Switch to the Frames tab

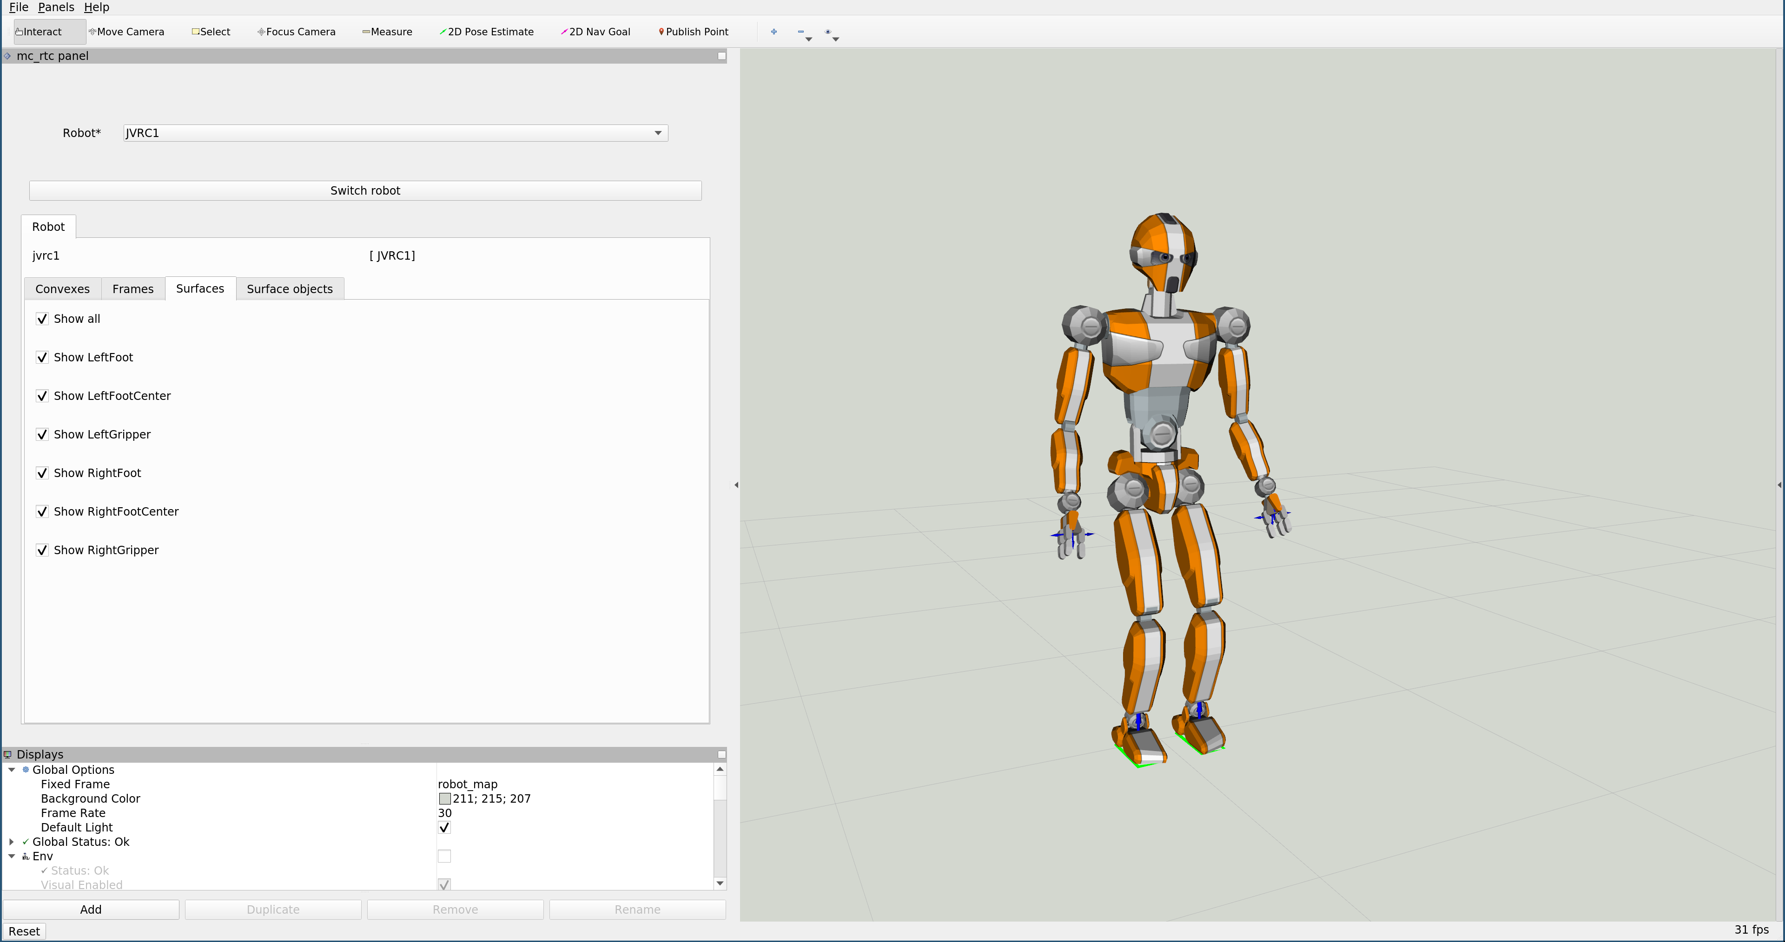point(132,289)
